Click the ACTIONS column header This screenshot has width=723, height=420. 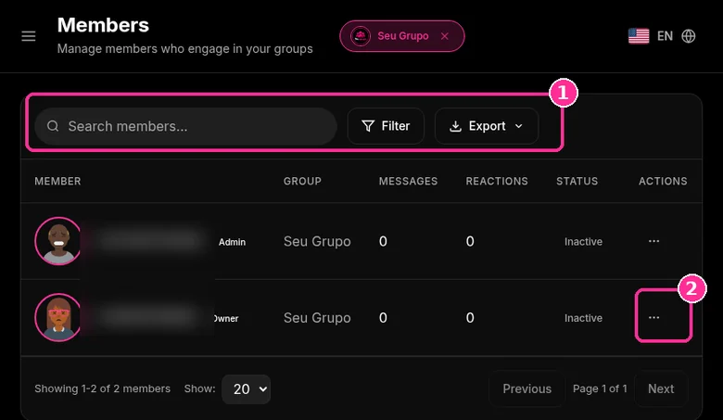tap(663, 181)
